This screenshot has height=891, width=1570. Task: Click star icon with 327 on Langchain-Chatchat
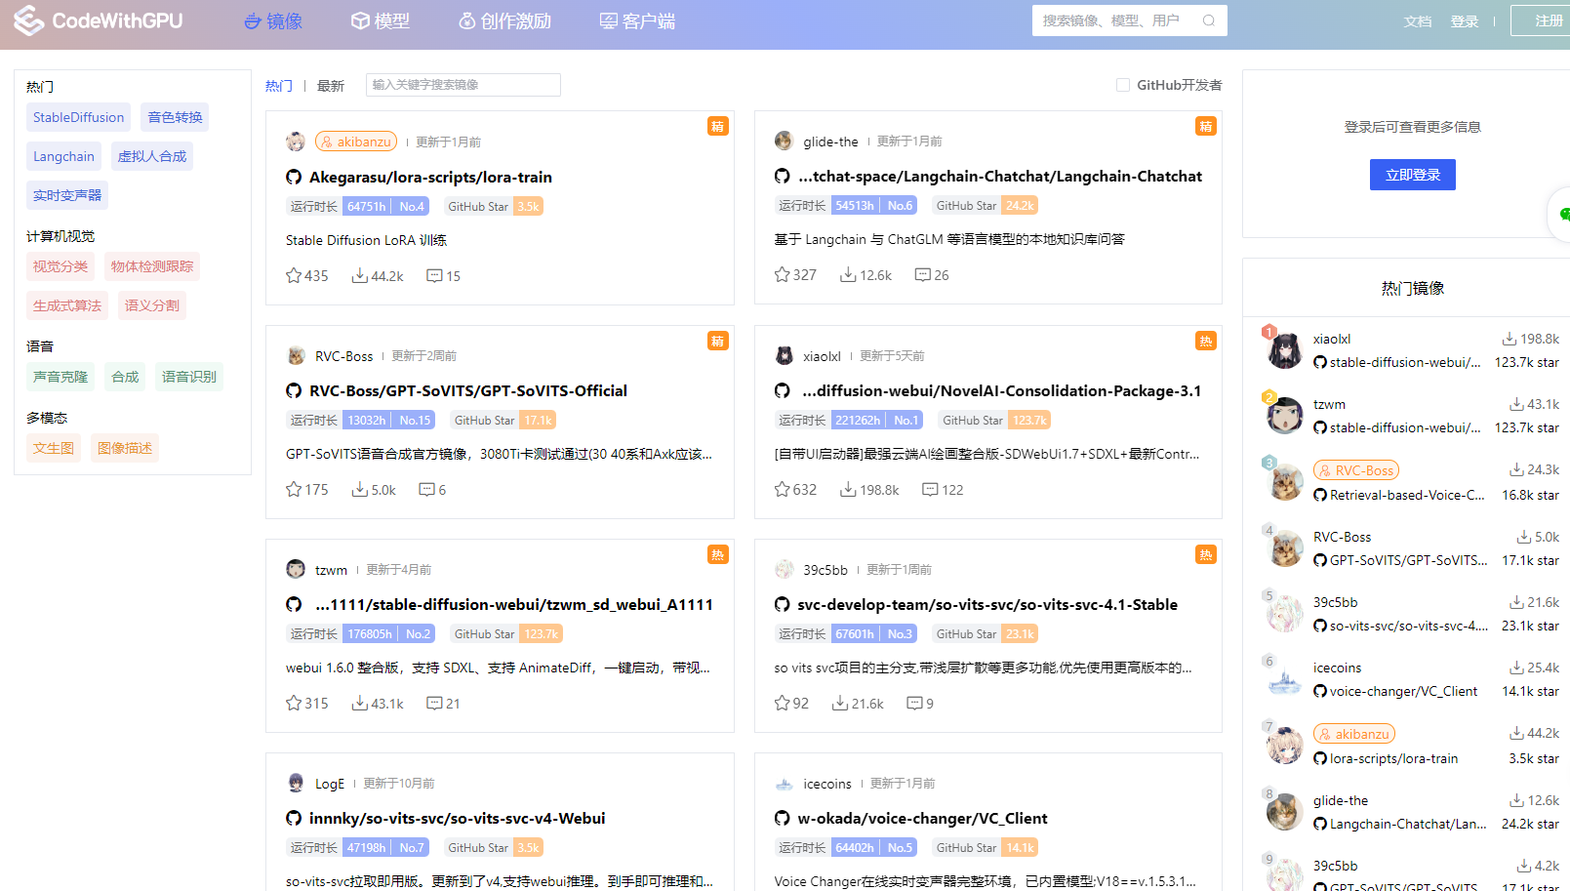click(x=782, y=275)
